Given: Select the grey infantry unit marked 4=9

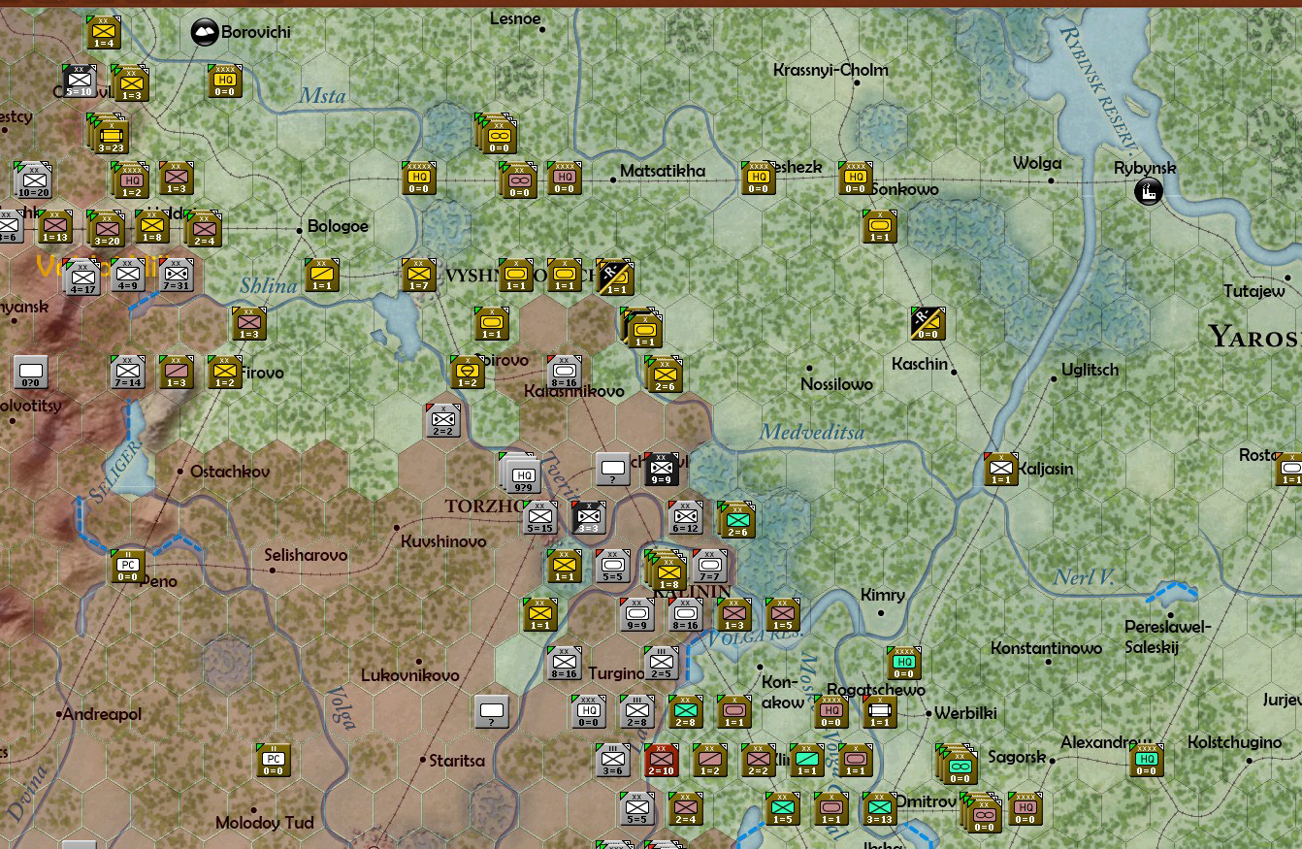Looking at the screenshot, I should click(127, 276).
